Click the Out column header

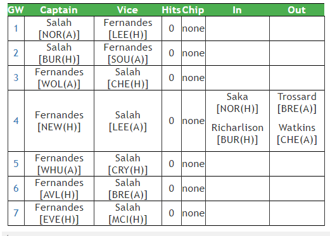pyautogui.click(x=296, y=10)
